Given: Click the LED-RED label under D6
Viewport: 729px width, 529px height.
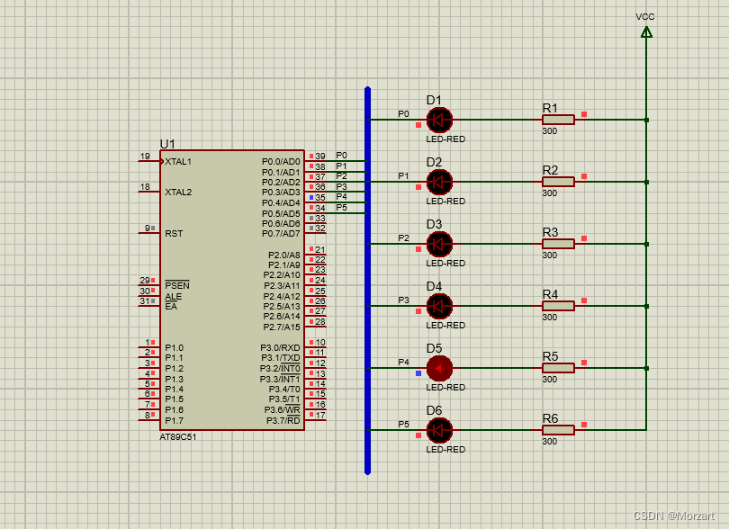Looking at the screenshot, I should click(445, 450).
